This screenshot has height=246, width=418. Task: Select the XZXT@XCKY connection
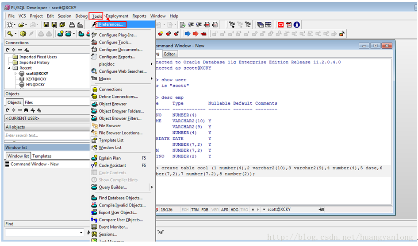click(36, 79)
